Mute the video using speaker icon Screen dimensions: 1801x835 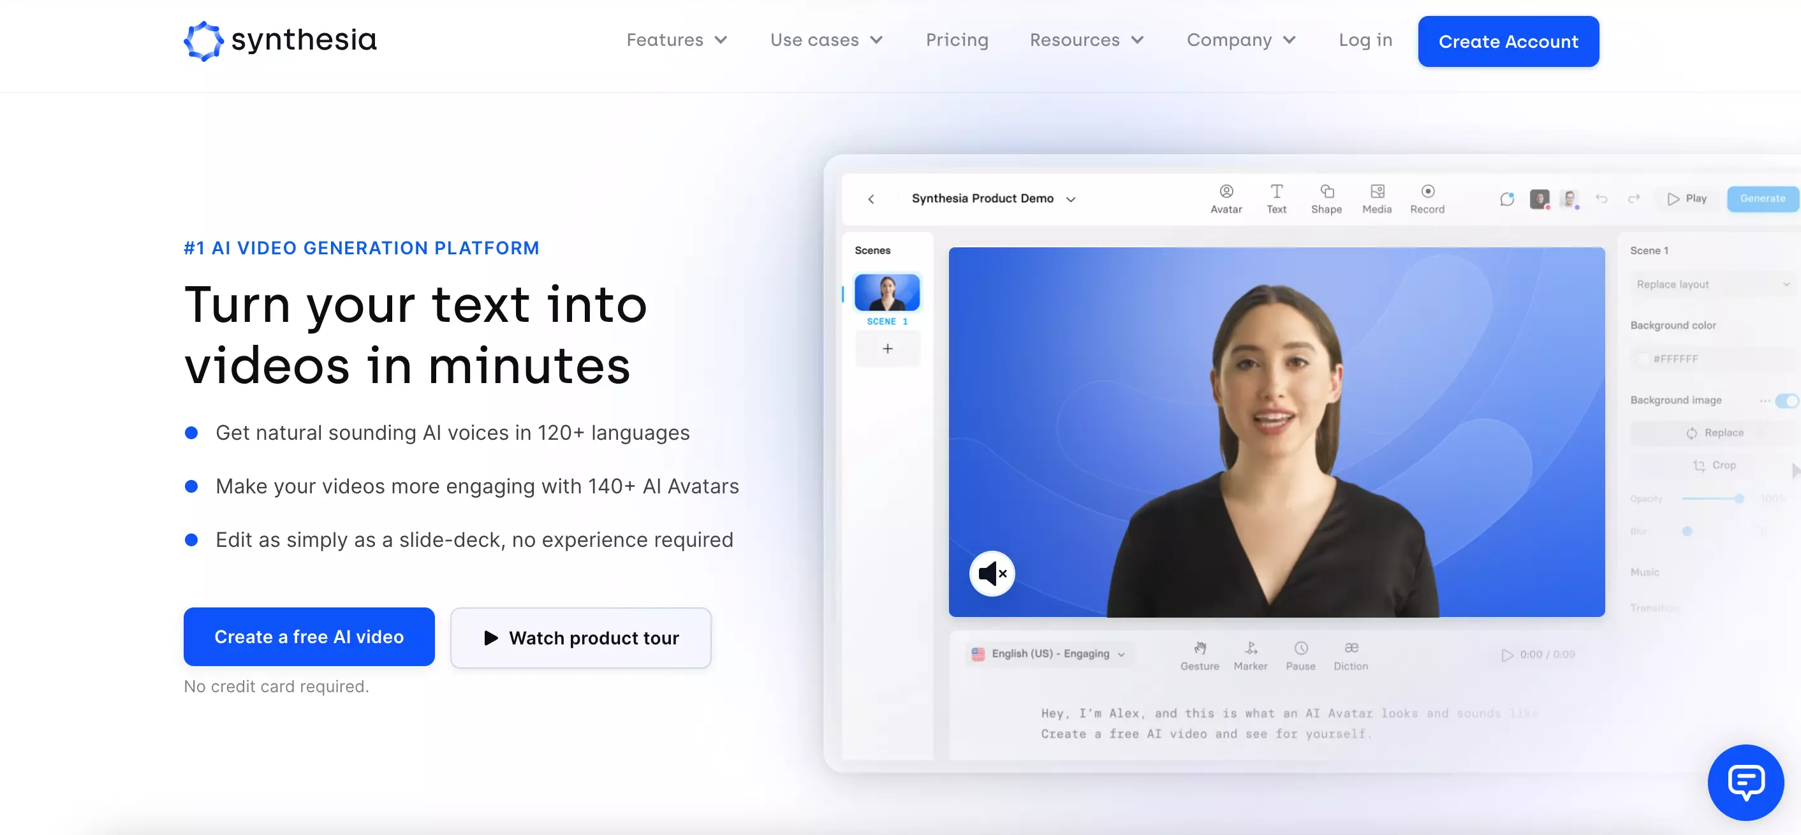tap(991, 573)
